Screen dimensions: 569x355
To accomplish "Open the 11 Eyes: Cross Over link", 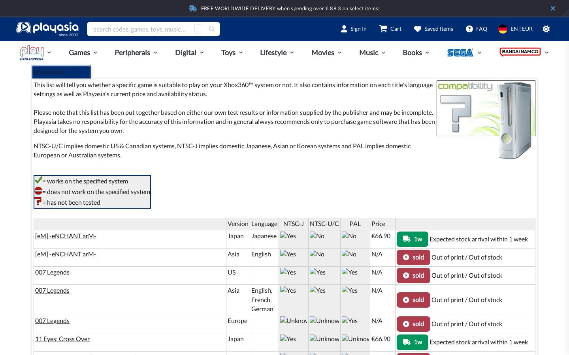I will [62, 339].
